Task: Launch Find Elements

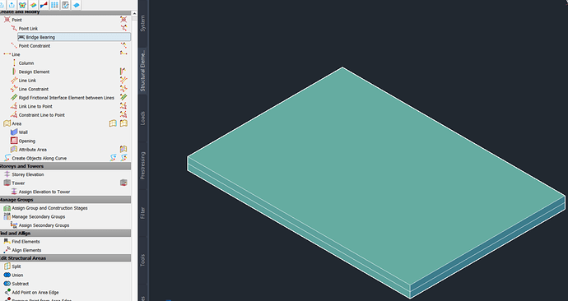Action: coord(26,242)
